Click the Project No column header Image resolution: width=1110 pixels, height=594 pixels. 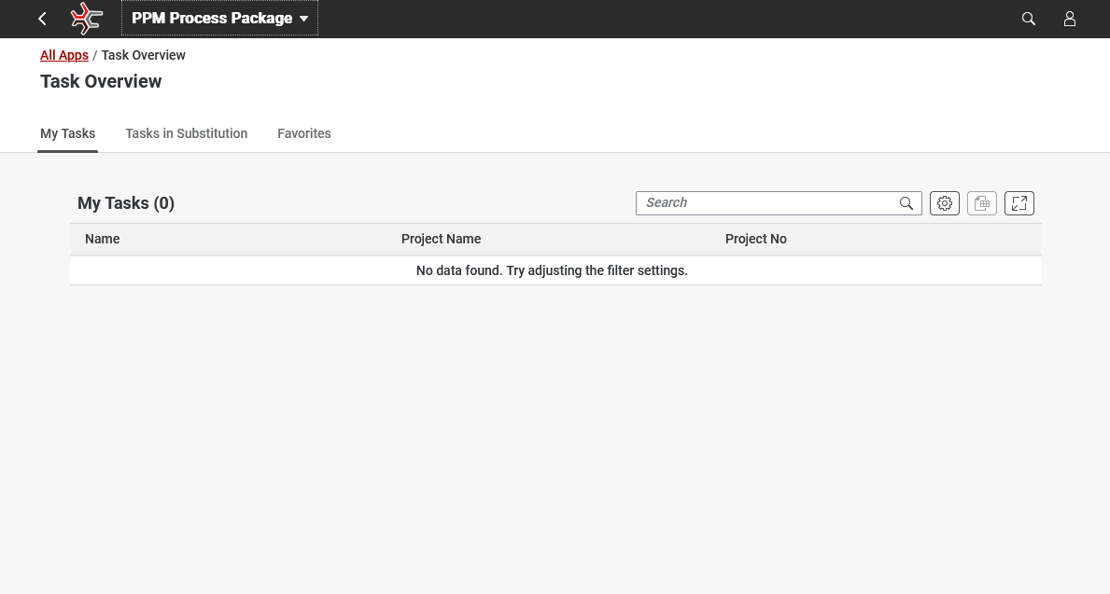756,239
